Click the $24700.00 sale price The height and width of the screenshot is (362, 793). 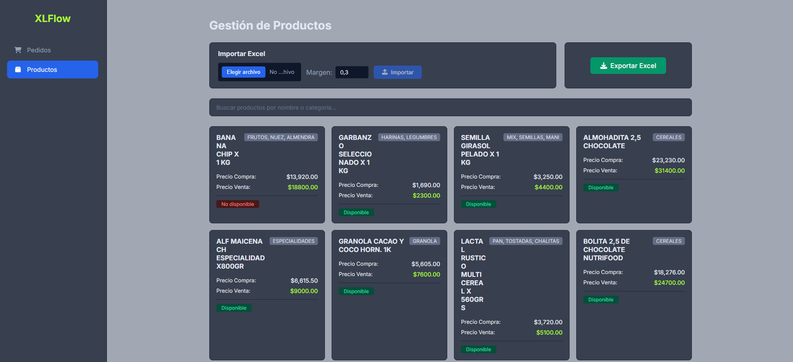click(x=669, y=283)
